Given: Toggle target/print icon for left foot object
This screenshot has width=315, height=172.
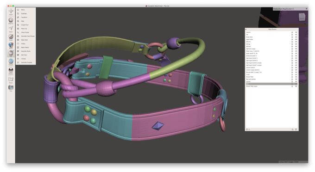Looking at the screenshot, I should [x=292, y=47].
